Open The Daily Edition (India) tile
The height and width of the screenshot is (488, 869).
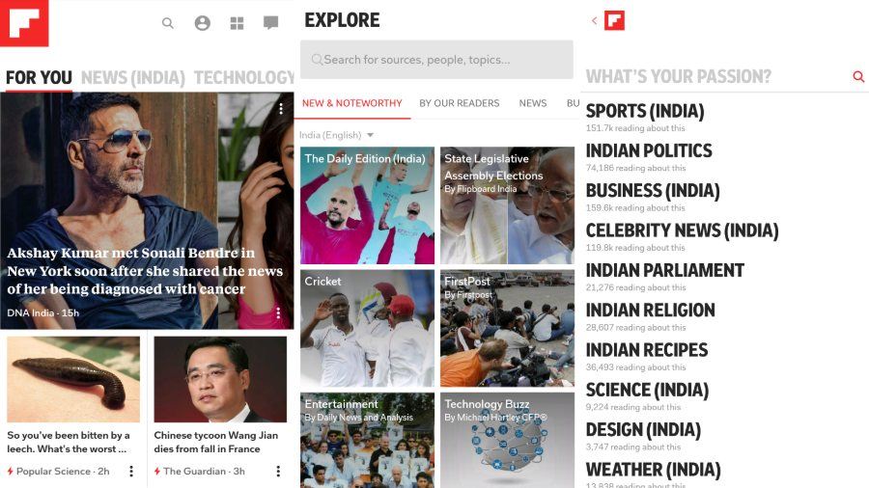[x=368, y=205]
